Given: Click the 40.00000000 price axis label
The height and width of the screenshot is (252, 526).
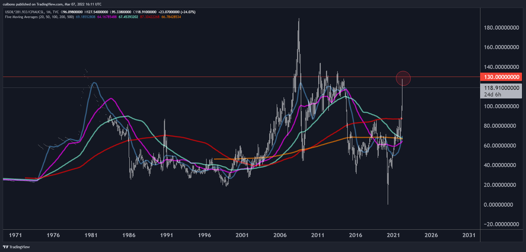Looking at the screenshot, I should coord(500,165).
